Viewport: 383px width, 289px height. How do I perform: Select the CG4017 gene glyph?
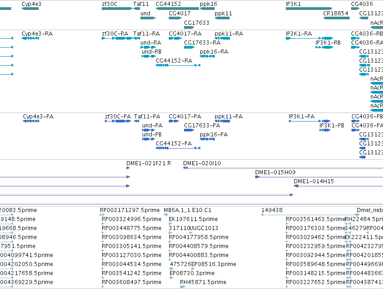tap(175, 18)
